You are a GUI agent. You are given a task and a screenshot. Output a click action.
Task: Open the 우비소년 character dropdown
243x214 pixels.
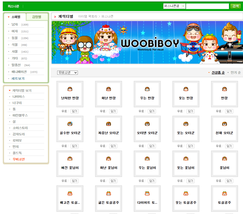pos(68,73)
